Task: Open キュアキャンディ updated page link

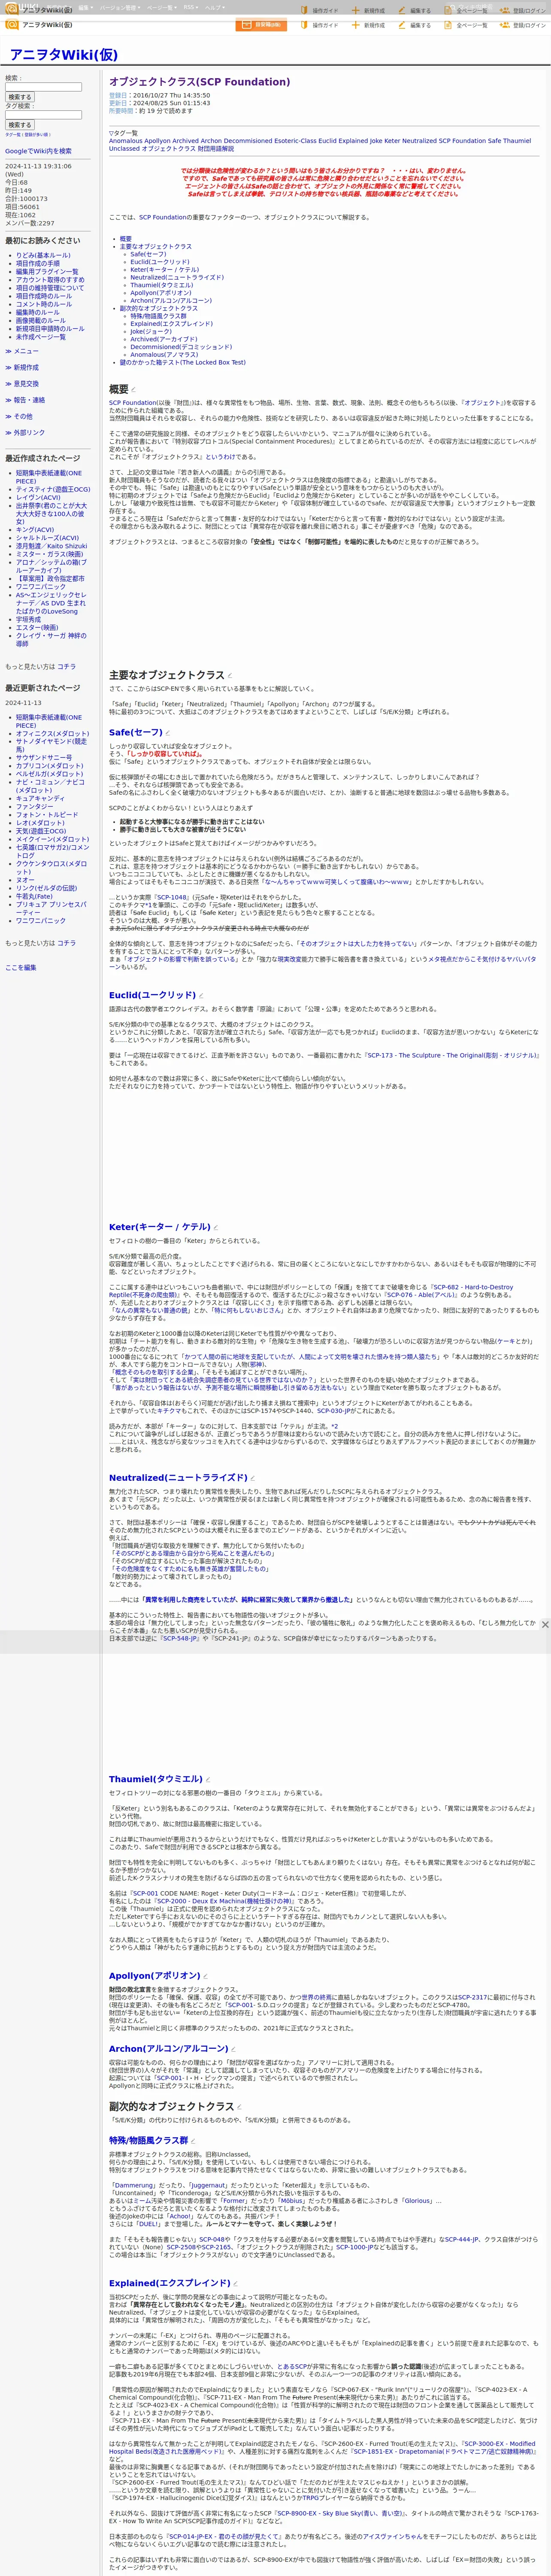Action: click(40, 798)
